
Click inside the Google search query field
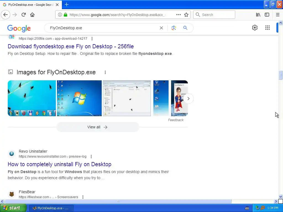click(x=103, y=28)
